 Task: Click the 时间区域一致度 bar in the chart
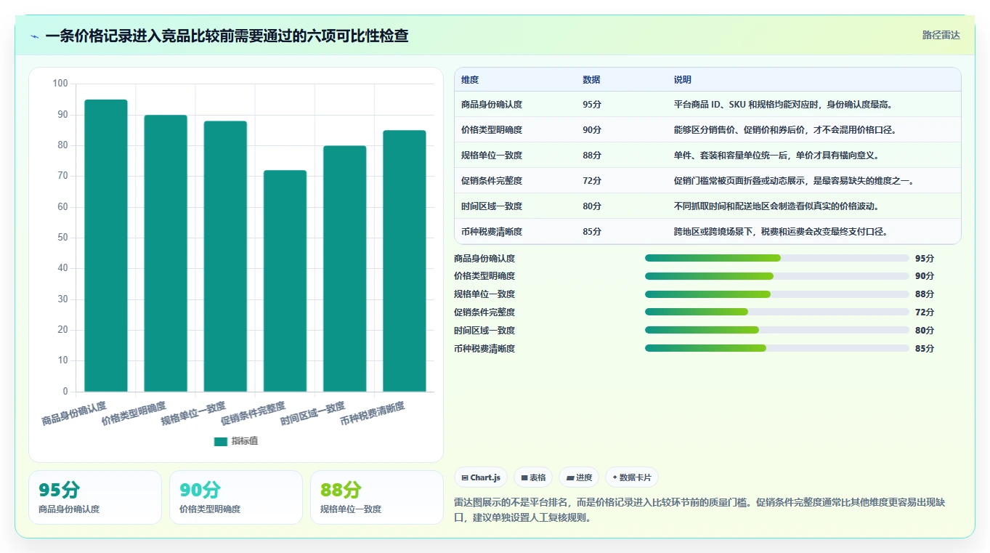pyautogui.click(x=344, y=269)
